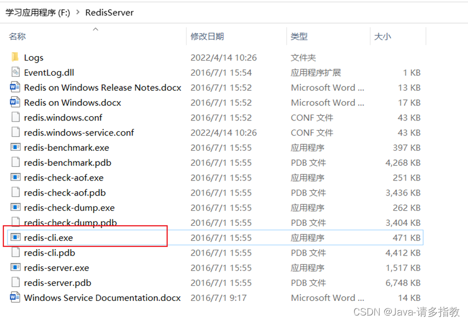This screenshot has width=468, height=322.
Task: Select the redis-cli.pdb file name
Action: tap(50, 252)
